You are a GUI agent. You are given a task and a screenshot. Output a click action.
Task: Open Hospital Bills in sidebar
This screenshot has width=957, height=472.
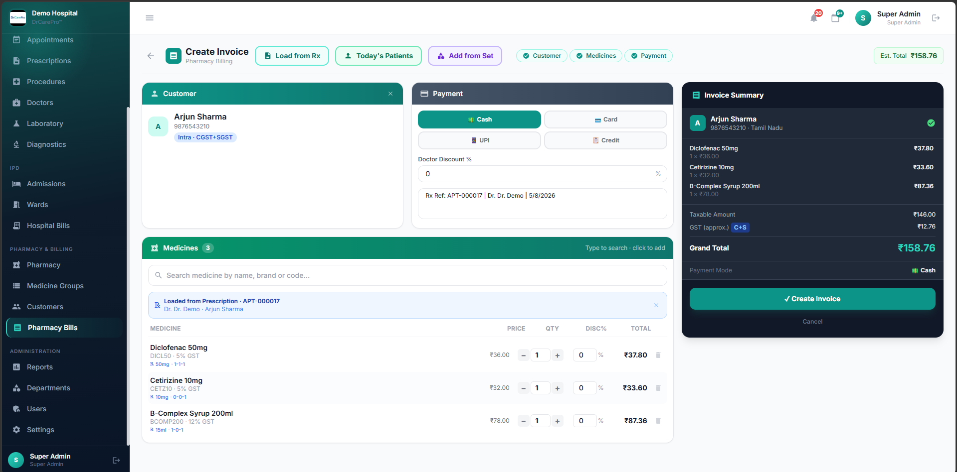point(64,226)
